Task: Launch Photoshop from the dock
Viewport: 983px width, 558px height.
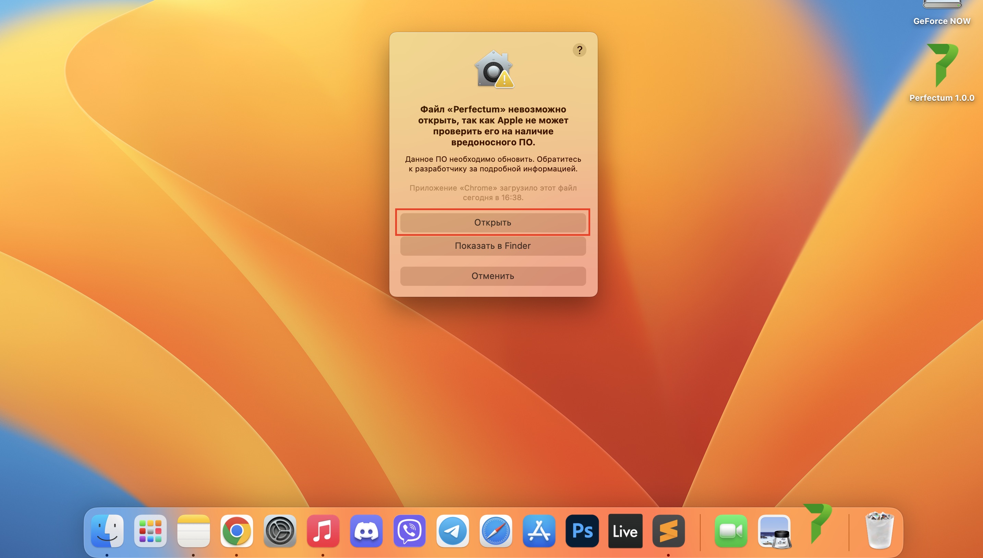Action: click(582, 531)
